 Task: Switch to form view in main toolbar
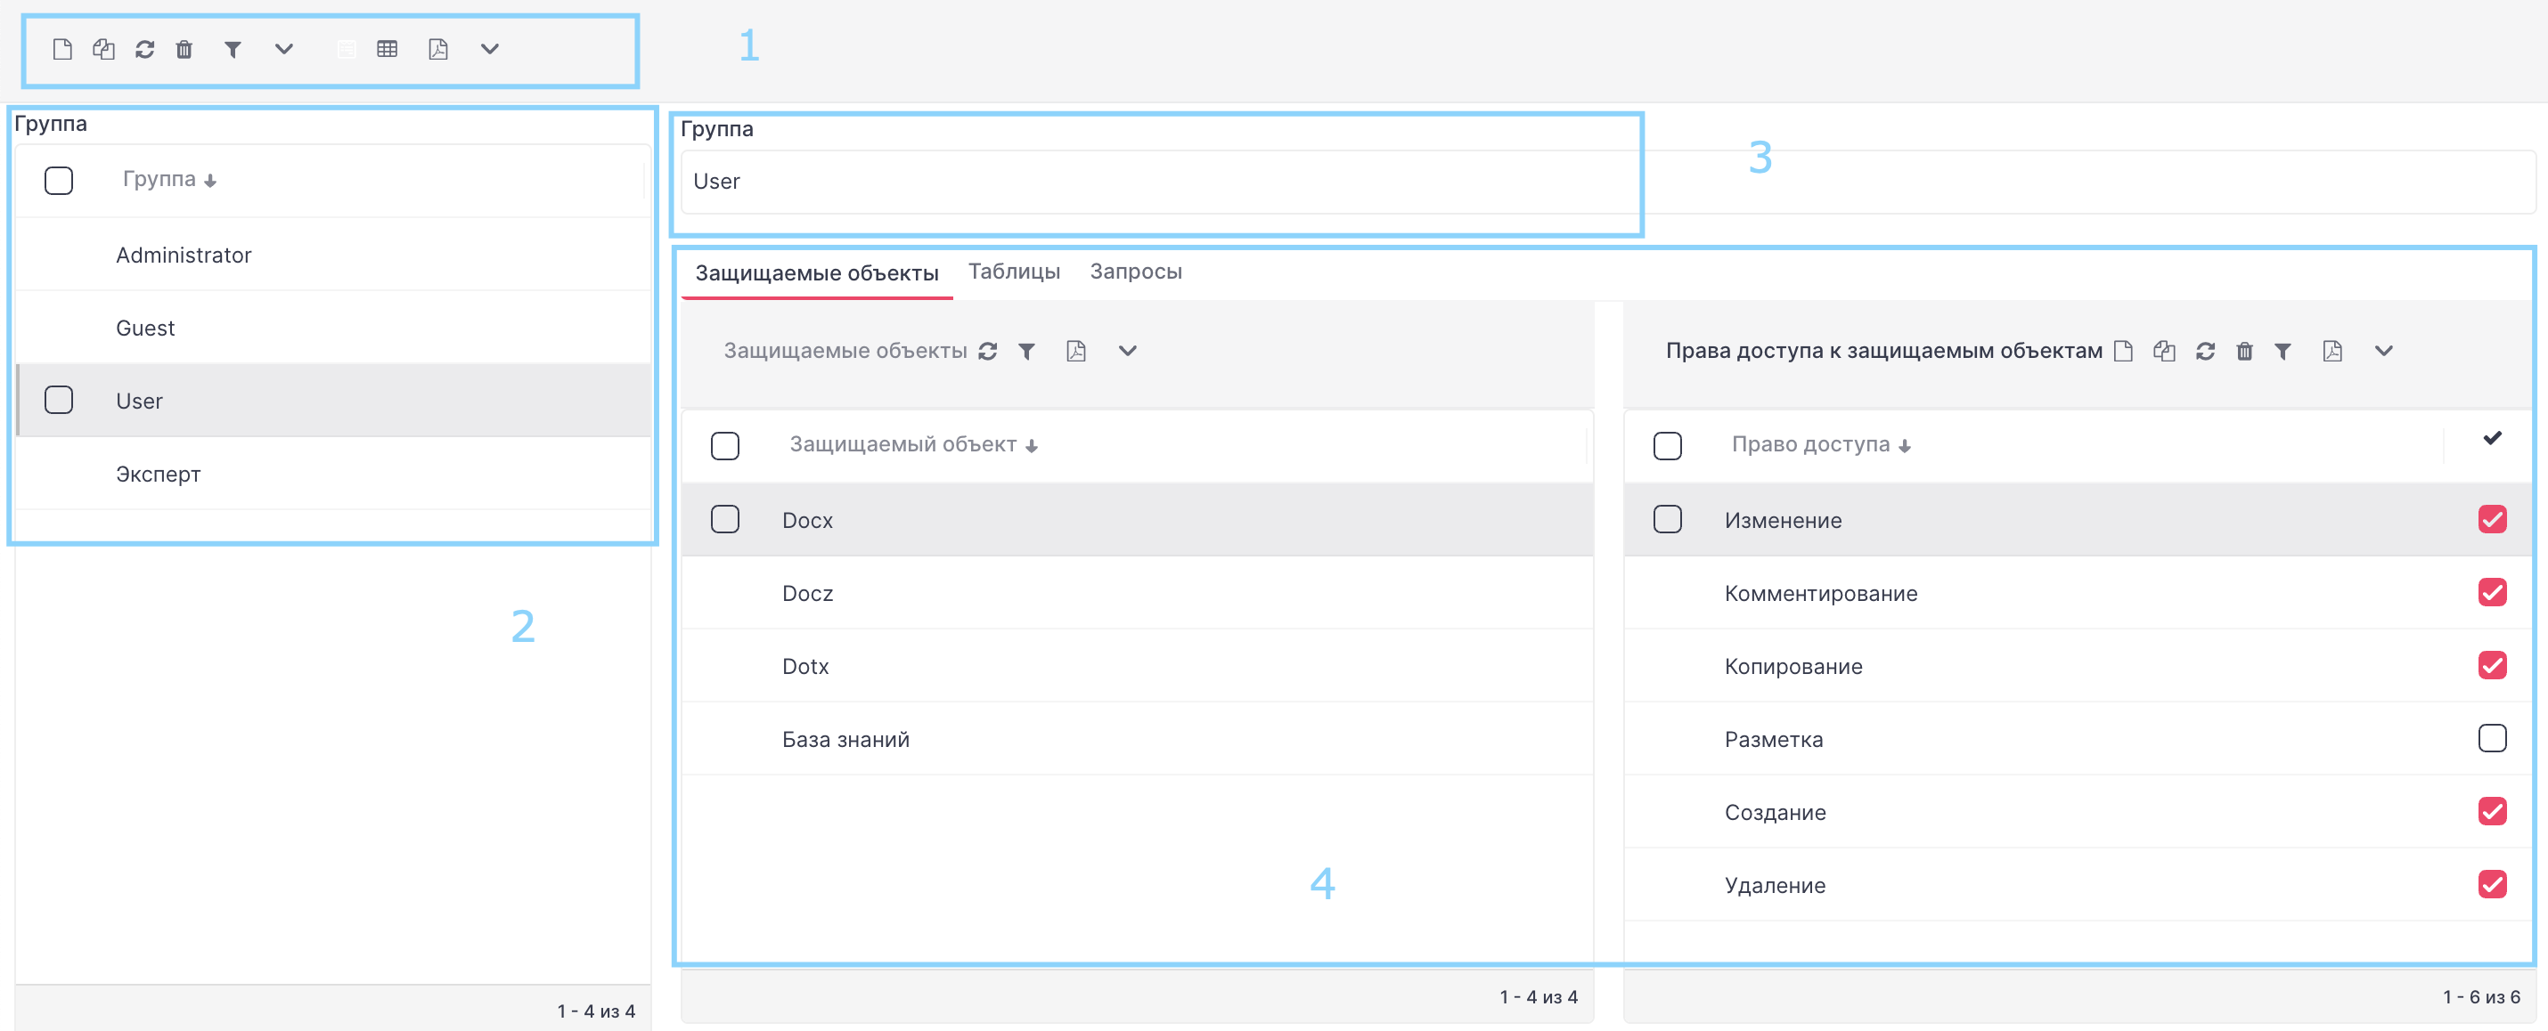[x=347, y=50]
